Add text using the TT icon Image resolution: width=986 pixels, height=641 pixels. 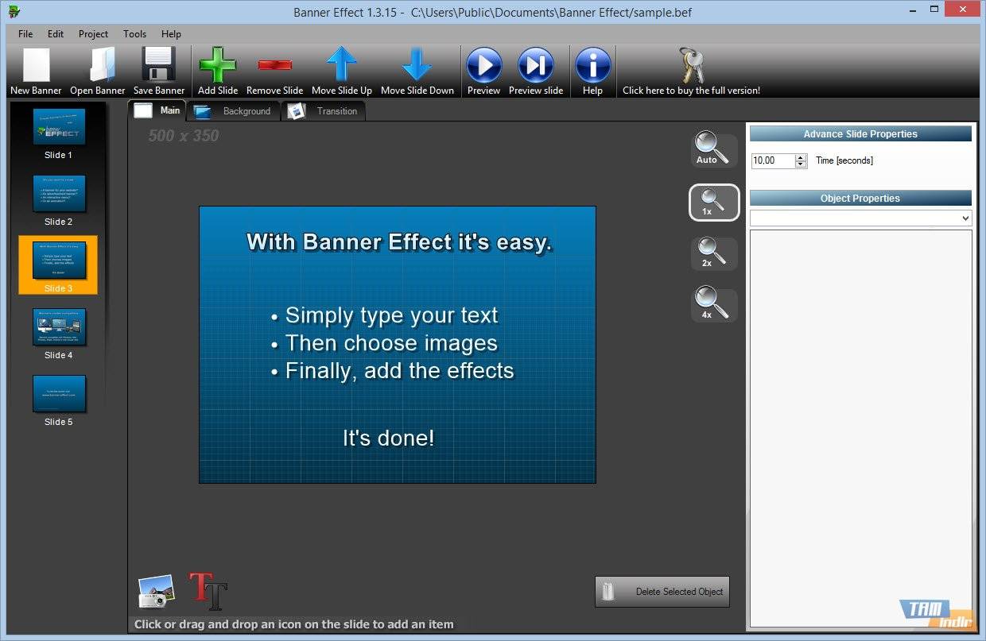click(x=208, y=591)
